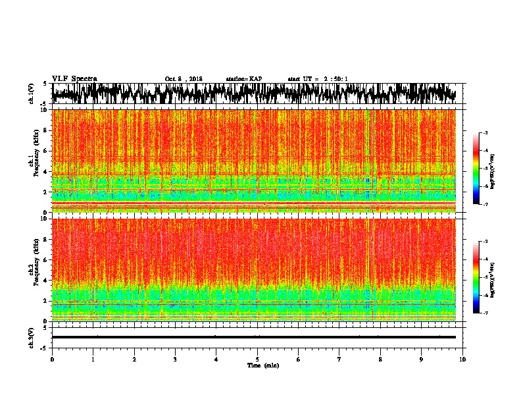The width and height of the screenshot is (521, 403).
Task: Click the 'station=KAP' header label
Action: tap(244, 79)
